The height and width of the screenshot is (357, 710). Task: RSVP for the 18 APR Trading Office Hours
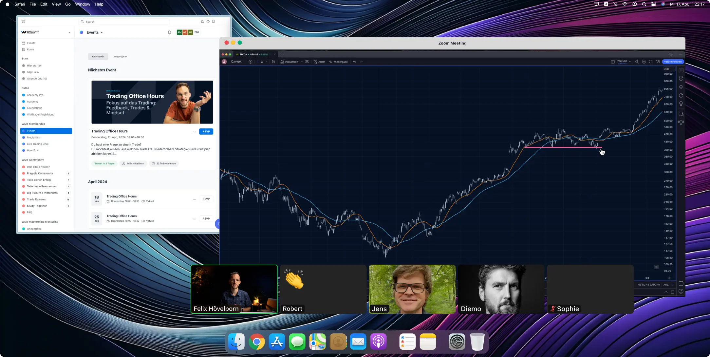206,199
